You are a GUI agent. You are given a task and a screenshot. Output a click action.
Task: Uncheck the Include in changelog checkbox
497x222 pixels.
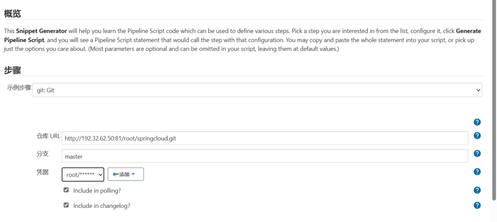[x=66, y=205]
